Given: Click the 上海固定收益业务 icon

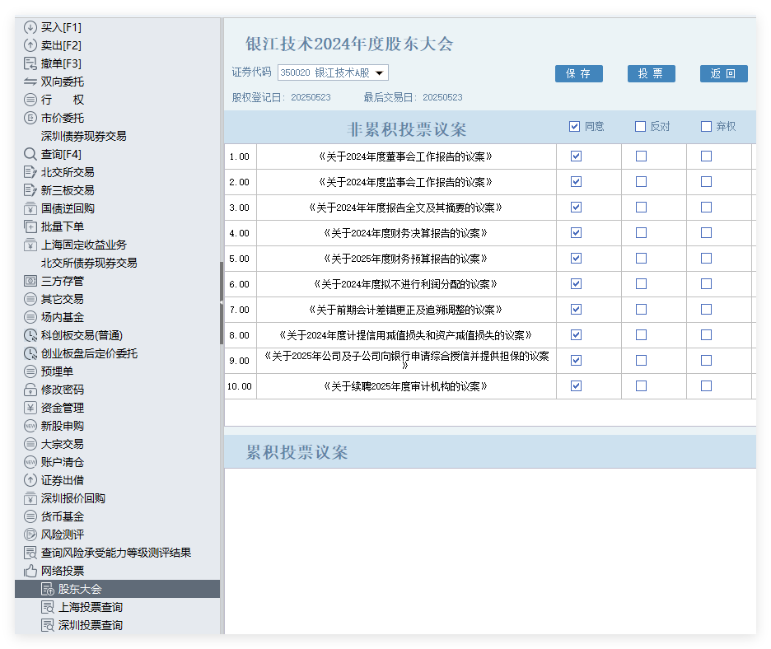Looking at the screenshot, I should coord(30,245).
